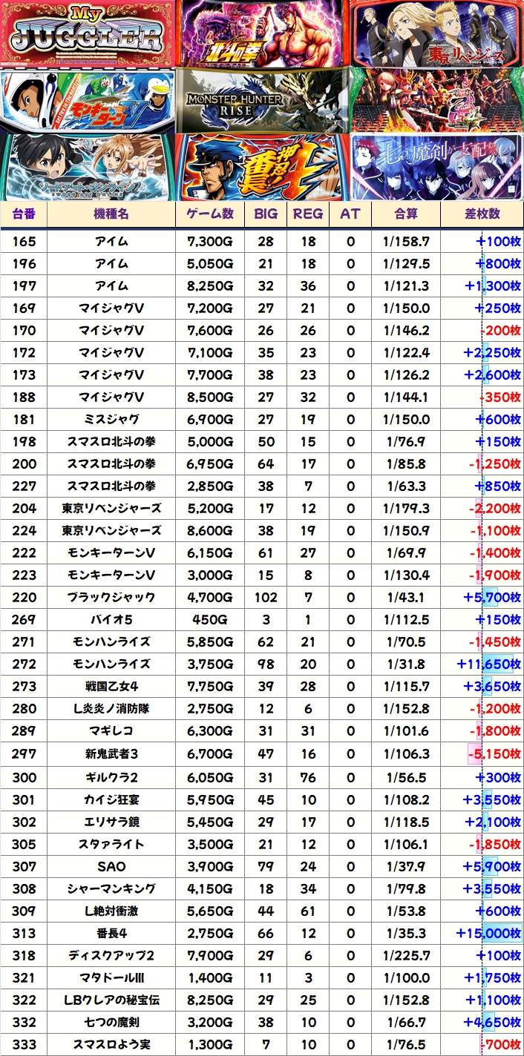Click the 機種名 column header
Image resolution: width=524 pixels, height=1056 pixels.
[x=111, y=214]
